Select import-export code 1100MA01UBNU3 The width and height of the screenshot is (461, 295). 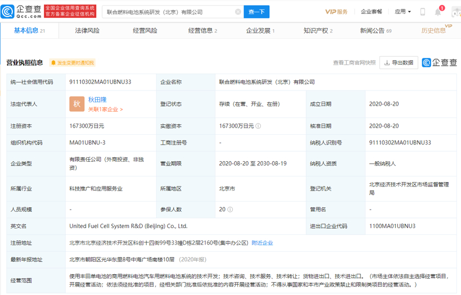[x=392, y=226]
